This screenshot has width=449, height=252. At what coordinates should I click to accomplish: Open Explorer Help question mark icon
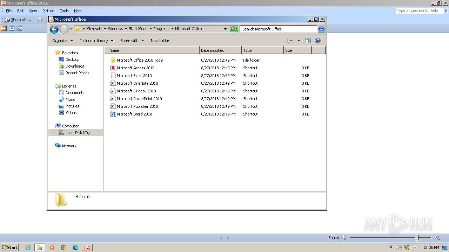coord(318,41)
